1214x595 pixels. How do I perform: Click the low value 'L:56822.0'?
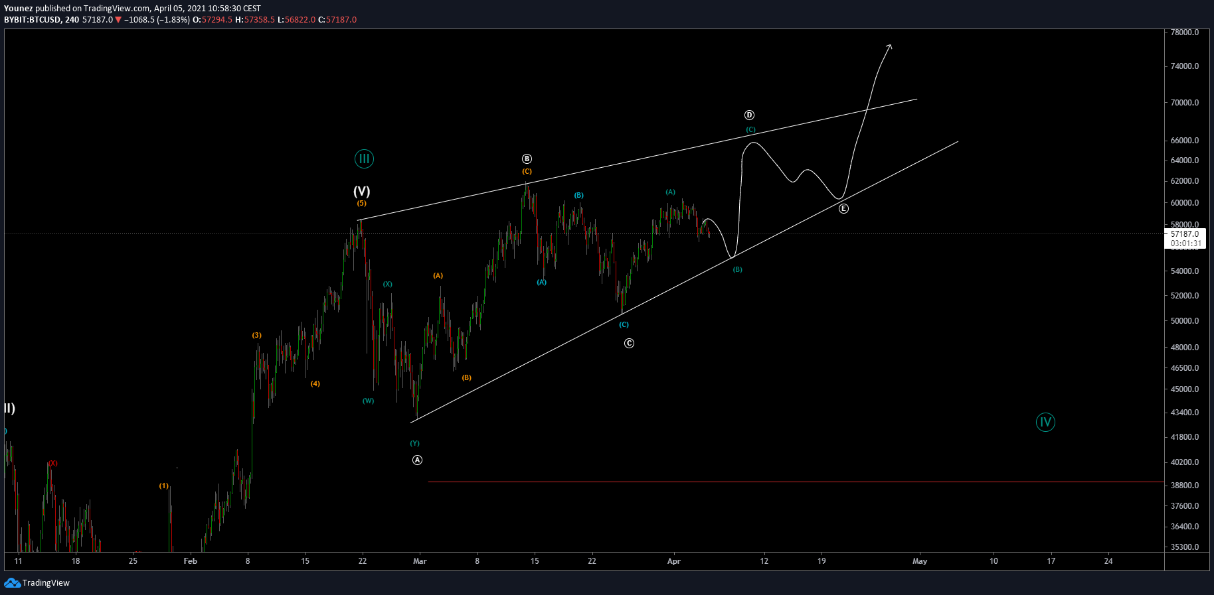(296, 20)
